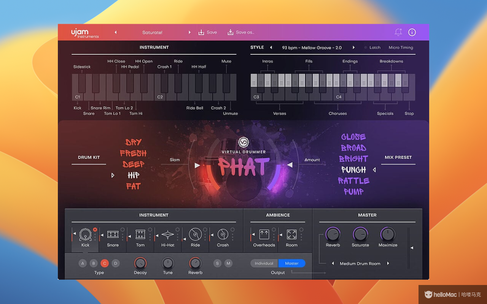Click the Virtual Drummer VD emblem
Image resolution: width=487 pixels, height=304 pixels.
click(243, 142)
